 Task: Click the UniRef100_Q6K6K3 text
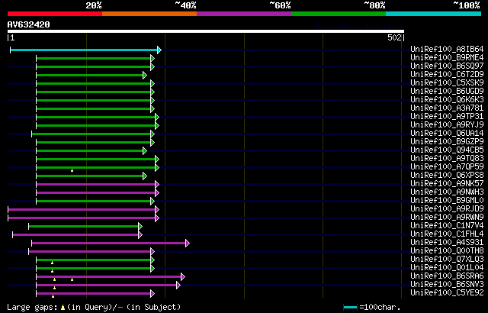point(447,100)
